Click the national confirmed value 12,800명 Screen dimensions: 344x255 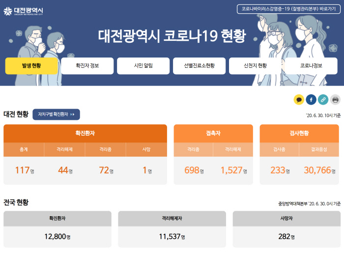pyautogui.click(x=57, y=237)
